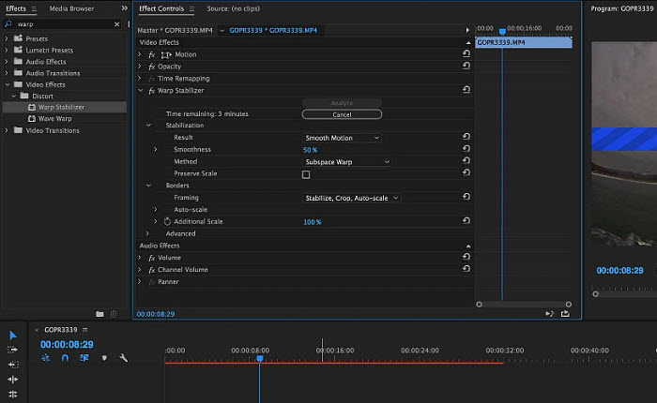This screenshot has height=403, width=657.
Task: Select the Selection tool arrow
Action: pyautogui.click(x=13, y=336)
